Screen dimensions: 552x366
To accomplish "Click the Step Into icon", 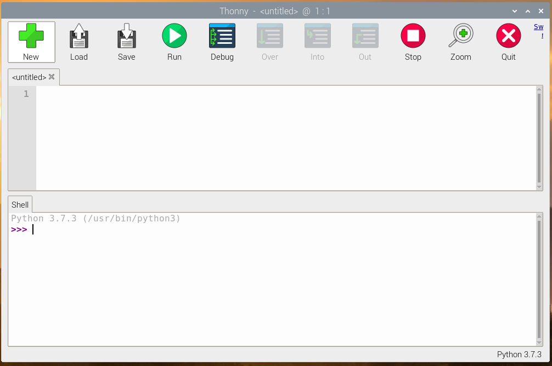I will [x=318, y=42].
